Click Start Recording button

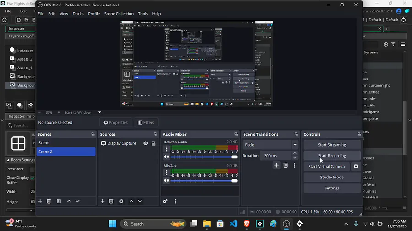[x=332, y=156]
